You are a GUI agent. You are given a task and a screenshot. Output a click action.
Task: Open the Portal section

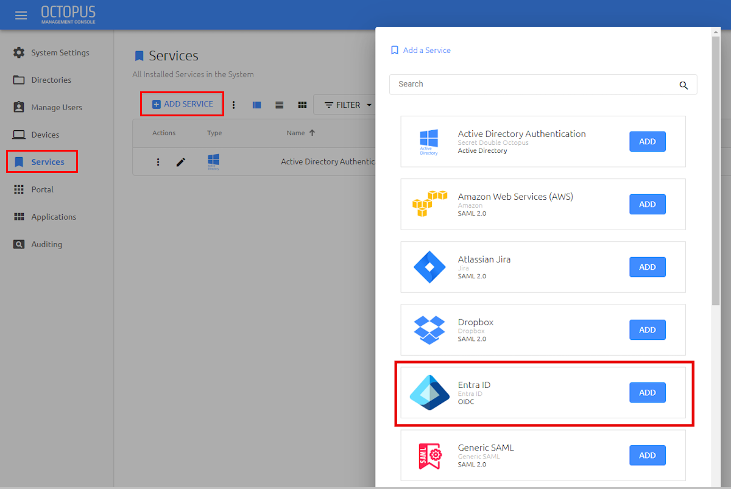43,189
